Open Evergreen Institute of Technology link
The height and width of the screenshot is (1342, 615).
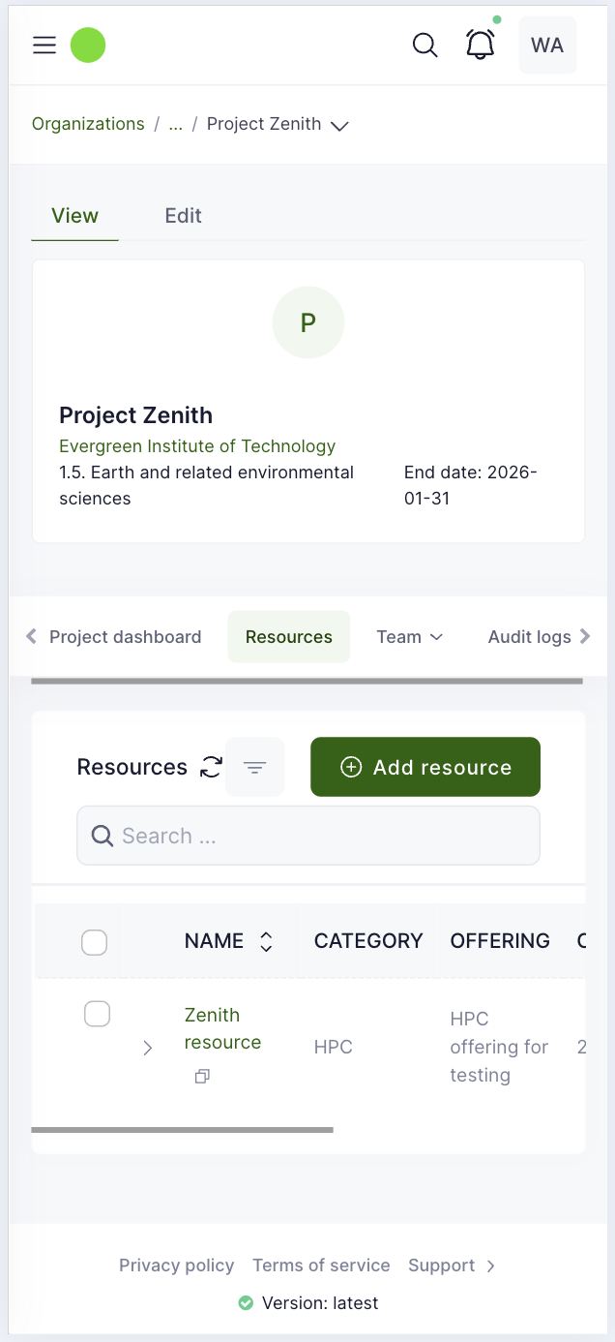click(x=197, y=446)
